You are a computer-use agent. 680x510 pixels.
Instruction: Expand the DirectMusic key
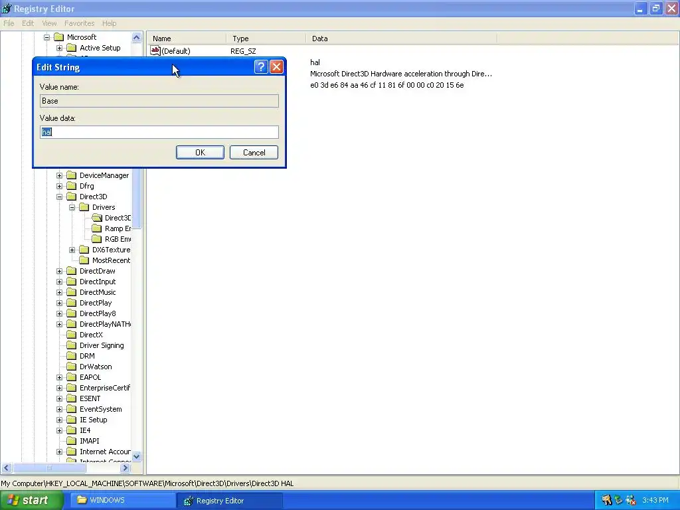coord(59,292)
